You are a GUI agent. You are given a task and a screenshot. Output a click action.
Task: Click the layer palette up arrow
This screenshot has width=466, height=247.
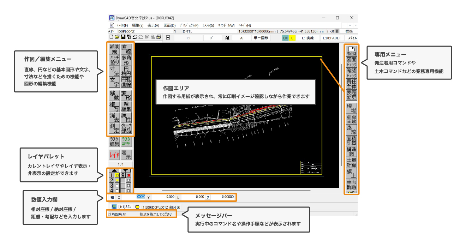tap(114, 170)
